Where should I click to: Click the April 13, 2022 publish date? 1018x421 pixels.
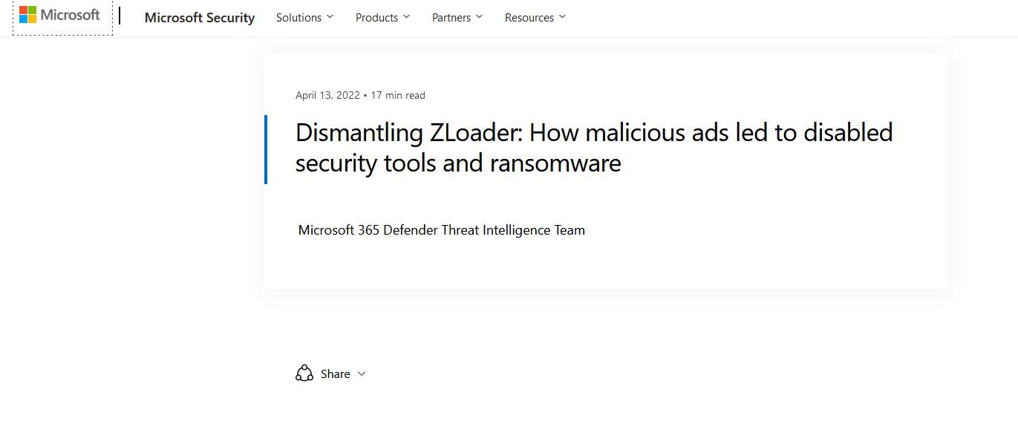(x=327, y=95)
